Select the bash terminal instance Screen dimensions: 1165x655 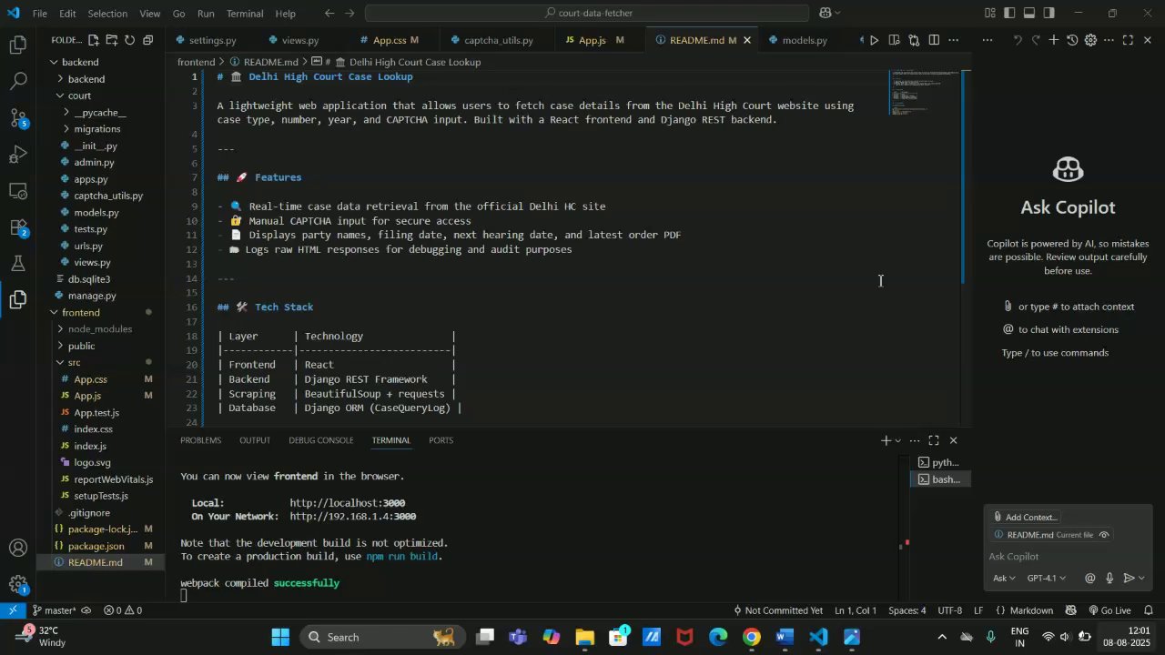[x=939, y=479]
